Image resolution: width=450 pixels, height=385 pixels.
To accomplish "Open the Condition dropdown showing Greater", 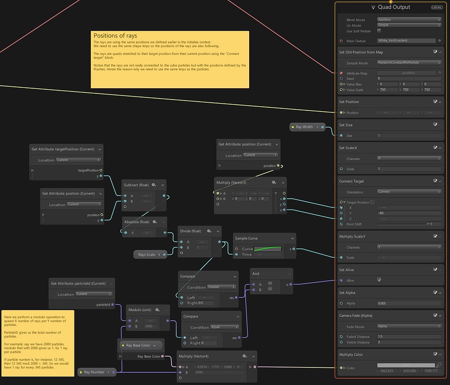I will point(221,287).
